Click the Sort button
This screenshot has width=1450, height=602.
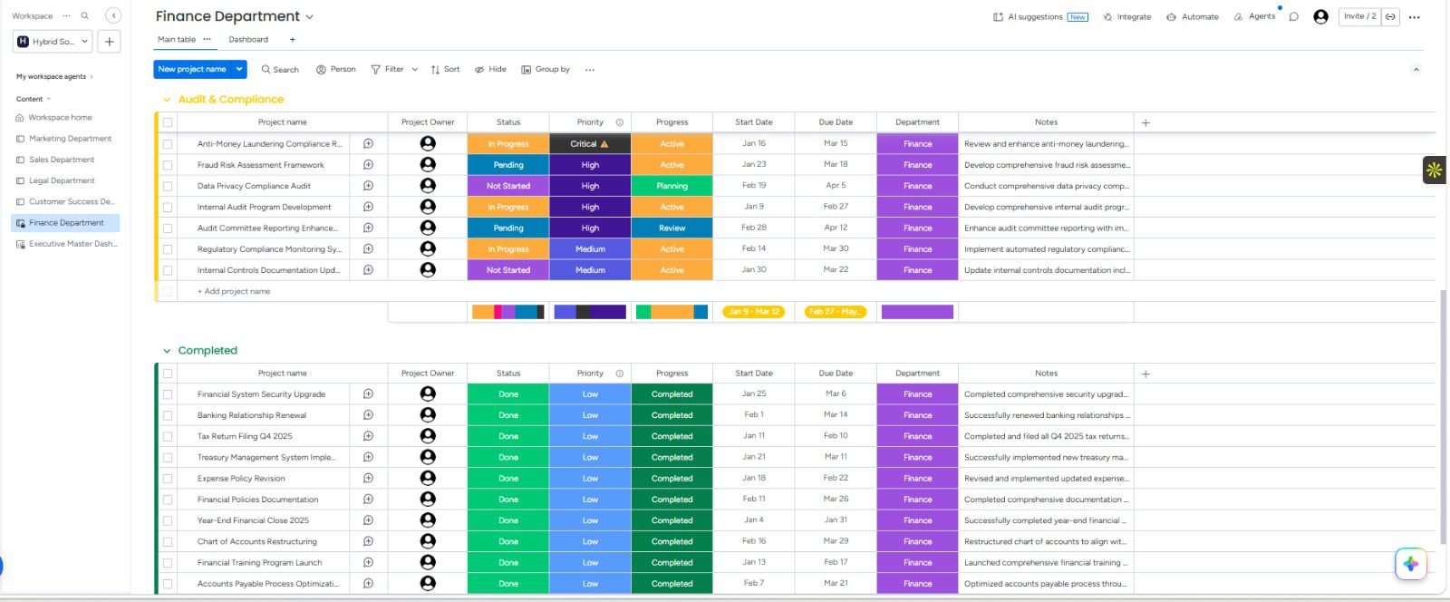coord(445,70)
